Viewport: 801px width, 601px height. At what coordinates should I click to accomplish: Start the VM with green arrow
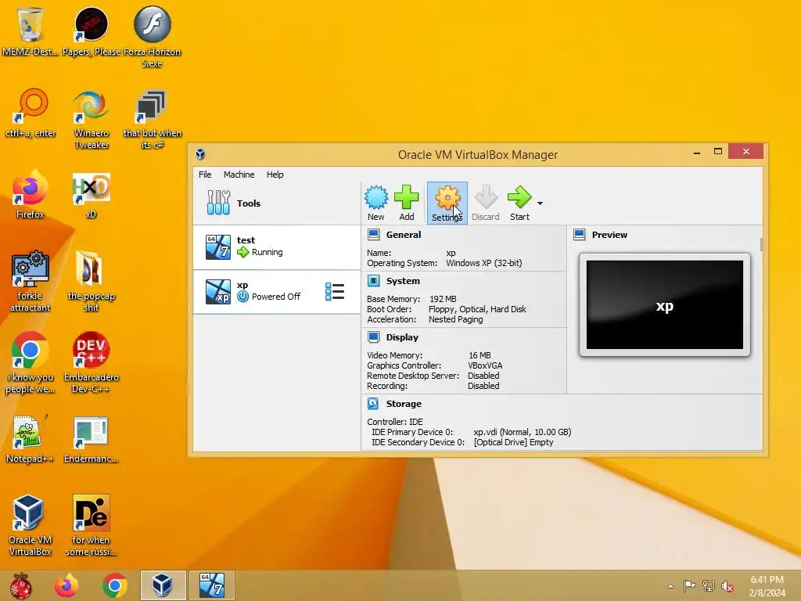coord(519,203)
